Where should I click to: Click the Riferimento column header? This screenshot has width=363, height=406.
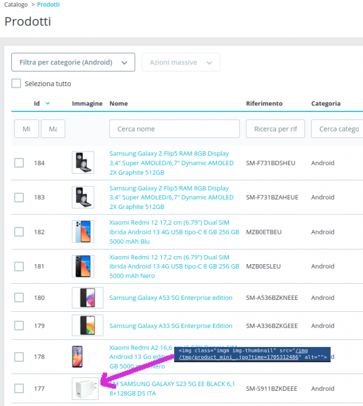coord(264,103)
